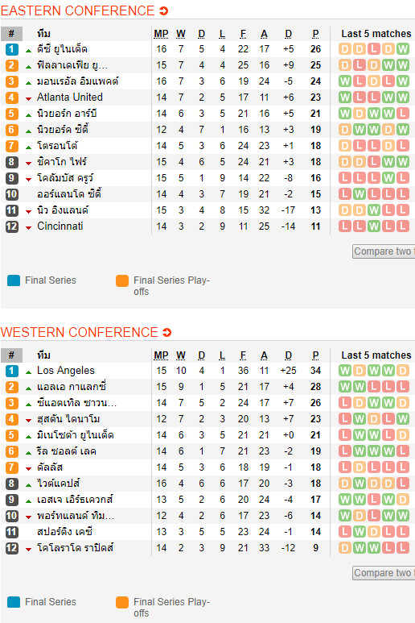Click the Eastern table W column header
Screen dimensions: 415x623
click(x=181, y=34)
